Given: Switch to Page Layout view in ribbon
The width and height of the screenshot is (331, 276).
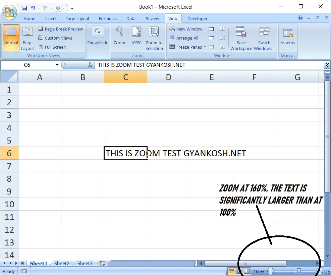Looking at the screenshot, I should [x=27, y=39].
